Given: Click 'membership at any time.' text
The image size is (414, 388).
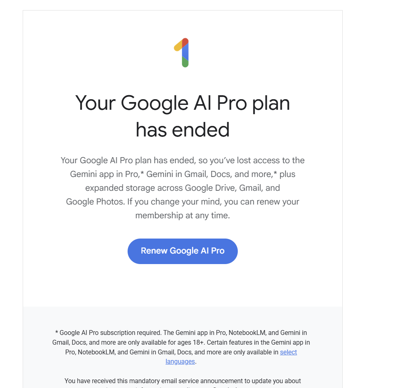Looking at the screenshot, I should coord(182,215).
